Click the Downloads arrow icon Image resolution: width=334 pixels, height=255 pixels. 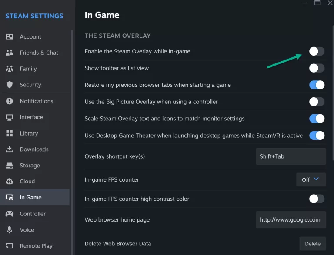10,149
